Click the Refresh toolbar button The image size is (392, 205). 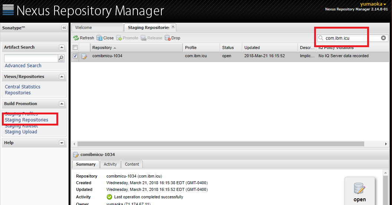click(83, 38)
